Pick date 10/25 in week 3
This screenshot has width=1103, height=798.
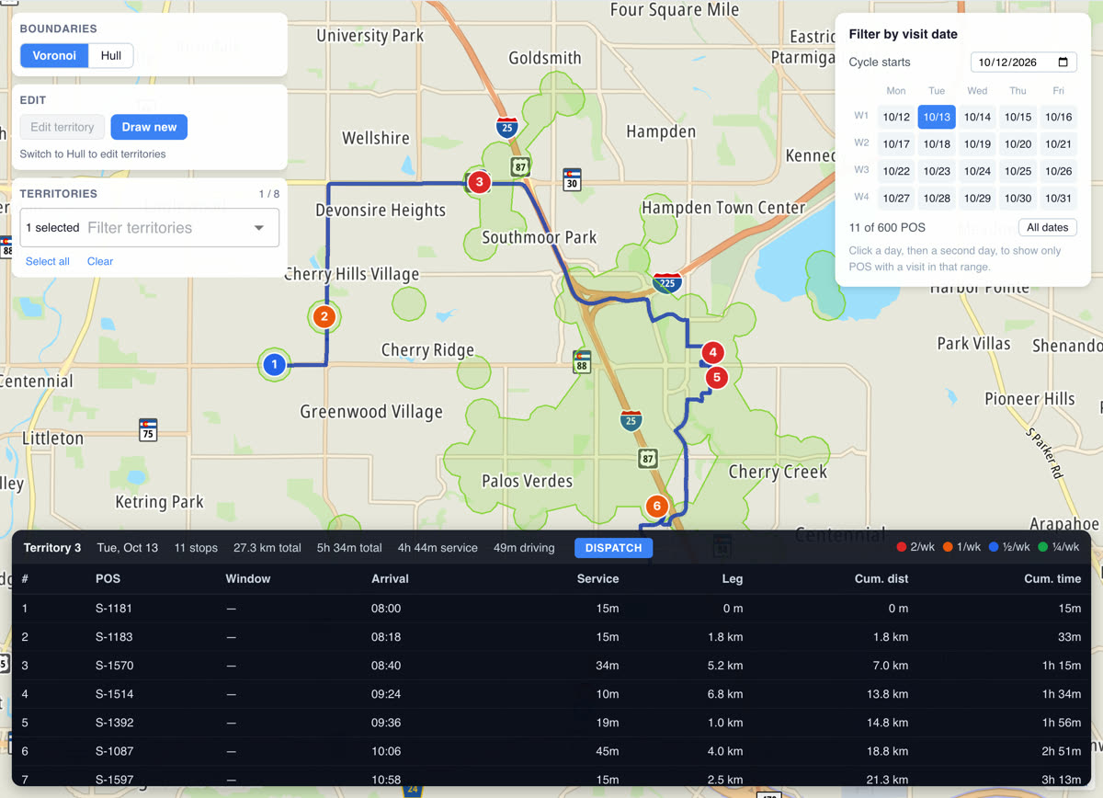tap(1018, 171)
